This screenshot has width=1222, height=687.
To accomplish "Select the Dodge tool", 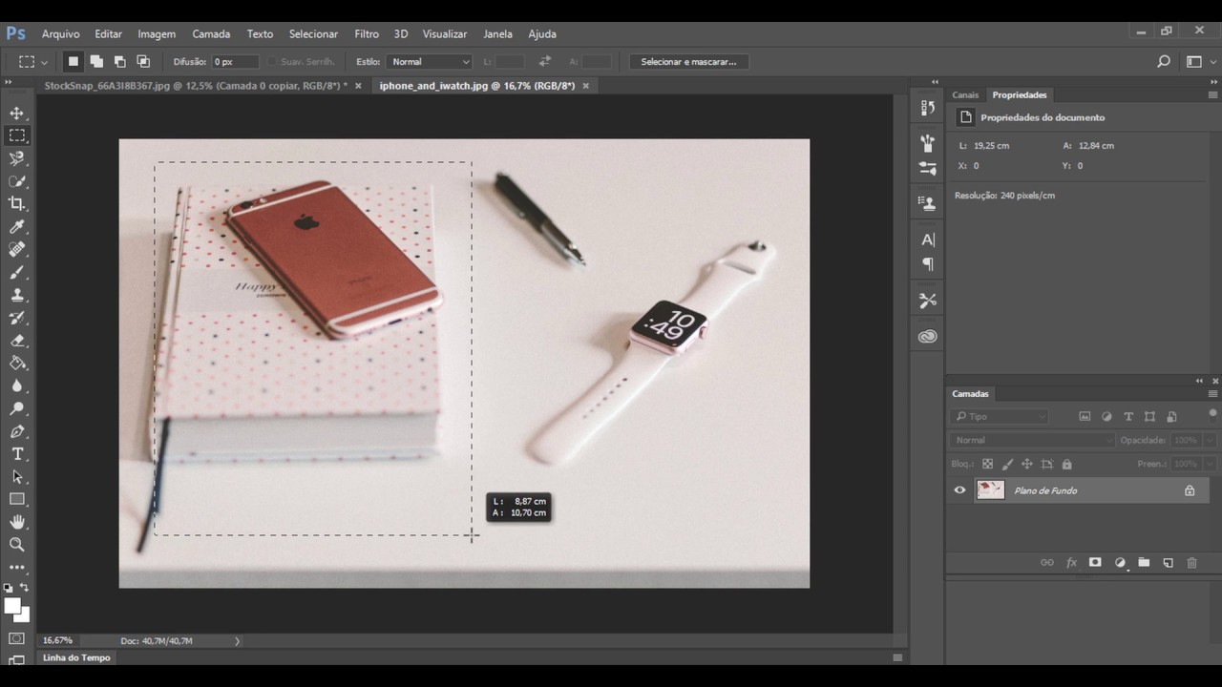I will (17, 408).
